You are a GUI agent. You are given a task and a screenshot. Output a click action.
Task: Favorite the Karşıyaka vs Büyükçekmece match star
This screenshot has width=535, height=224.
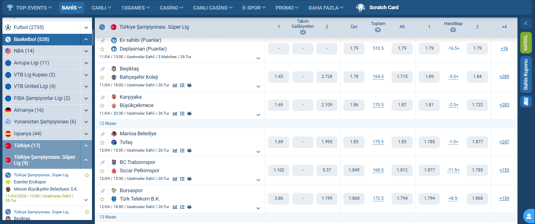pyautogui.click(x=102, y=106)
